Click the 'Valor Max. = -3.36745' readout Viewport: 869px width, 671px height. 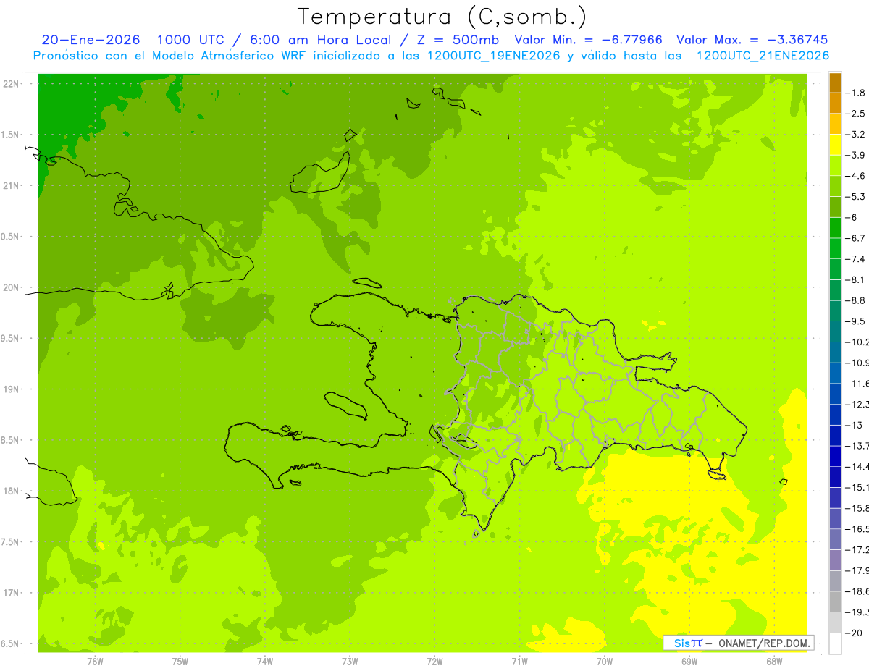(x=752, y=40)
